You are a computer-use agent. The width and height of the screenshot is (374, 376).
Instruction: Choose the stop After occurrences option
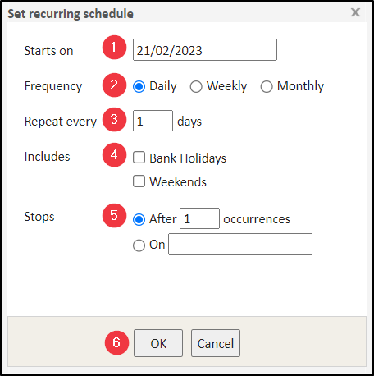point(139,219)
